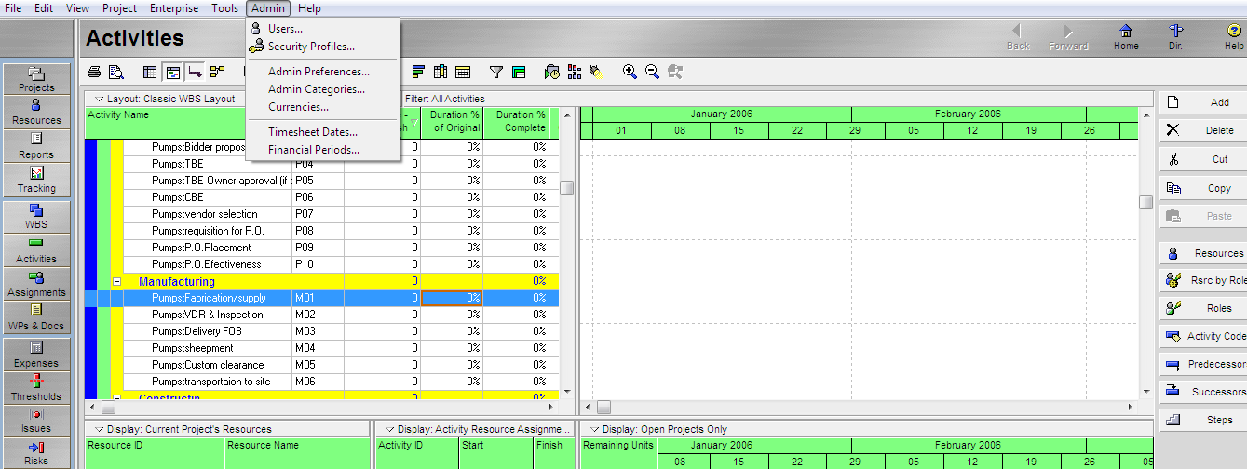Open the File menu
This screenshot has height=469, width=1247.
coord(14,8)
